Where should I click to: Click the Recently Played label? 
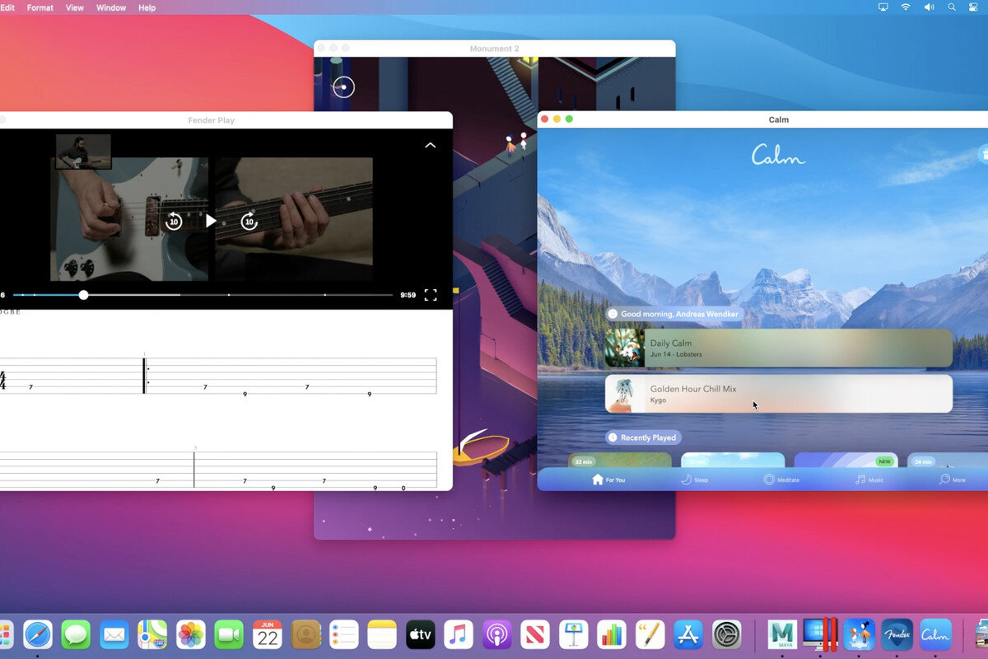[x=648, y=437]
